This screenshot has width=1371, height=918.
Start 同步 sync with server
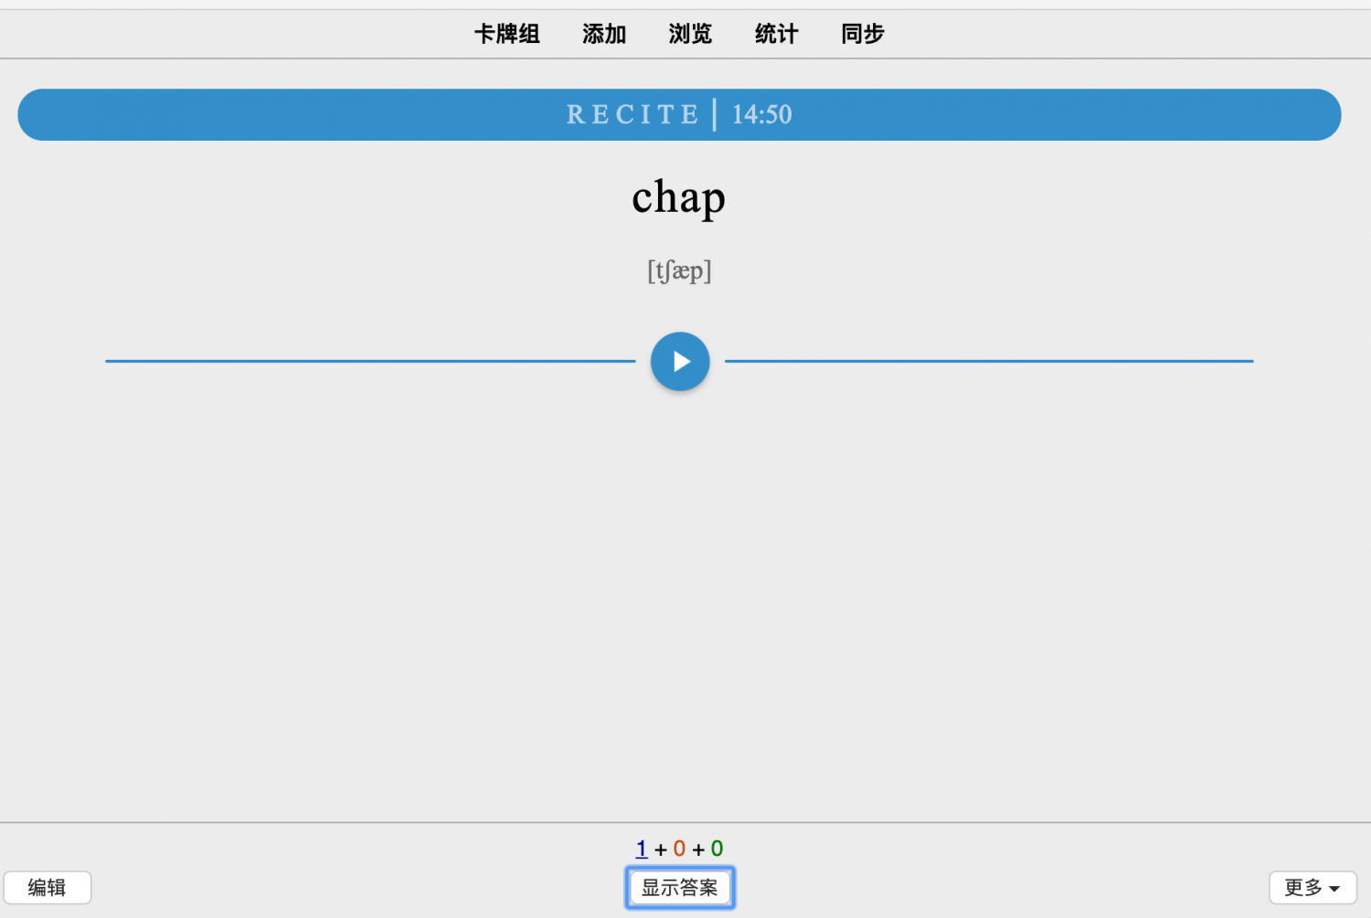pyautogui.click(x=863, y=35)
